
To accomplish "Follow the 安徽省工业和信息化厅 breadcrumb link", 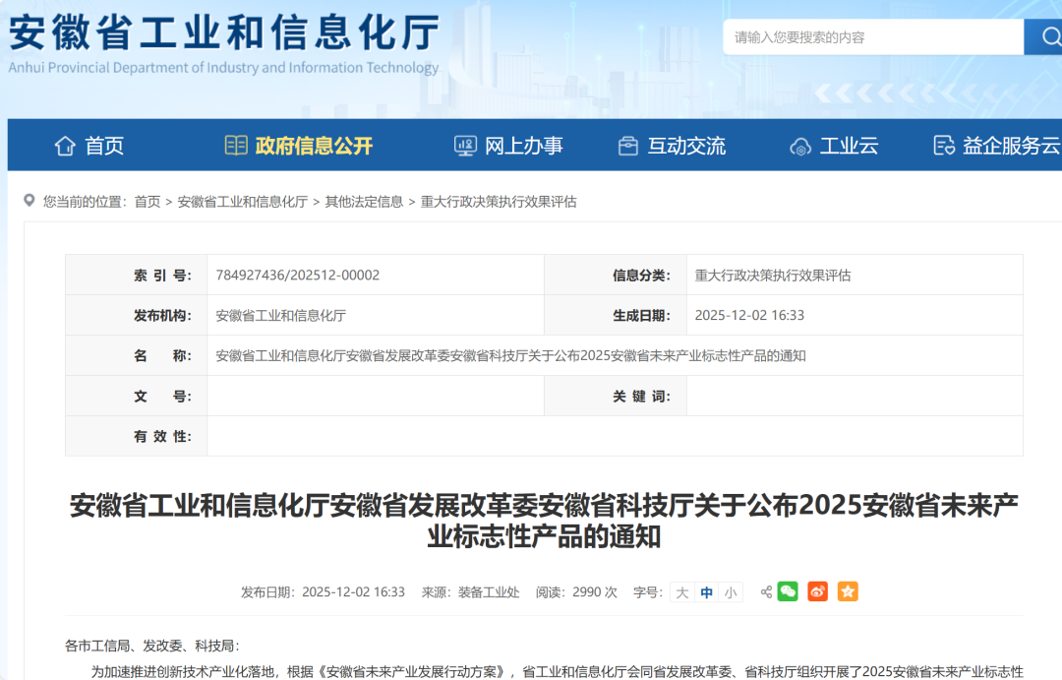I will (x=243, y=202).
